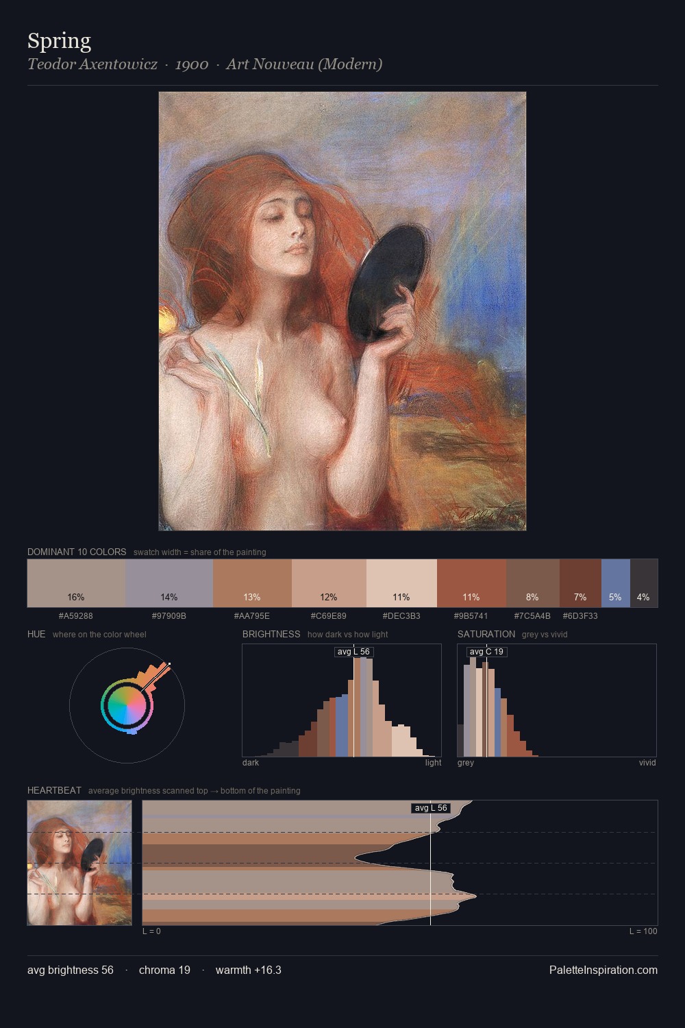Click the "dark" label under the brightness histogram
The width and height of the screenshot is (685, 1028).
click(251, 763)
